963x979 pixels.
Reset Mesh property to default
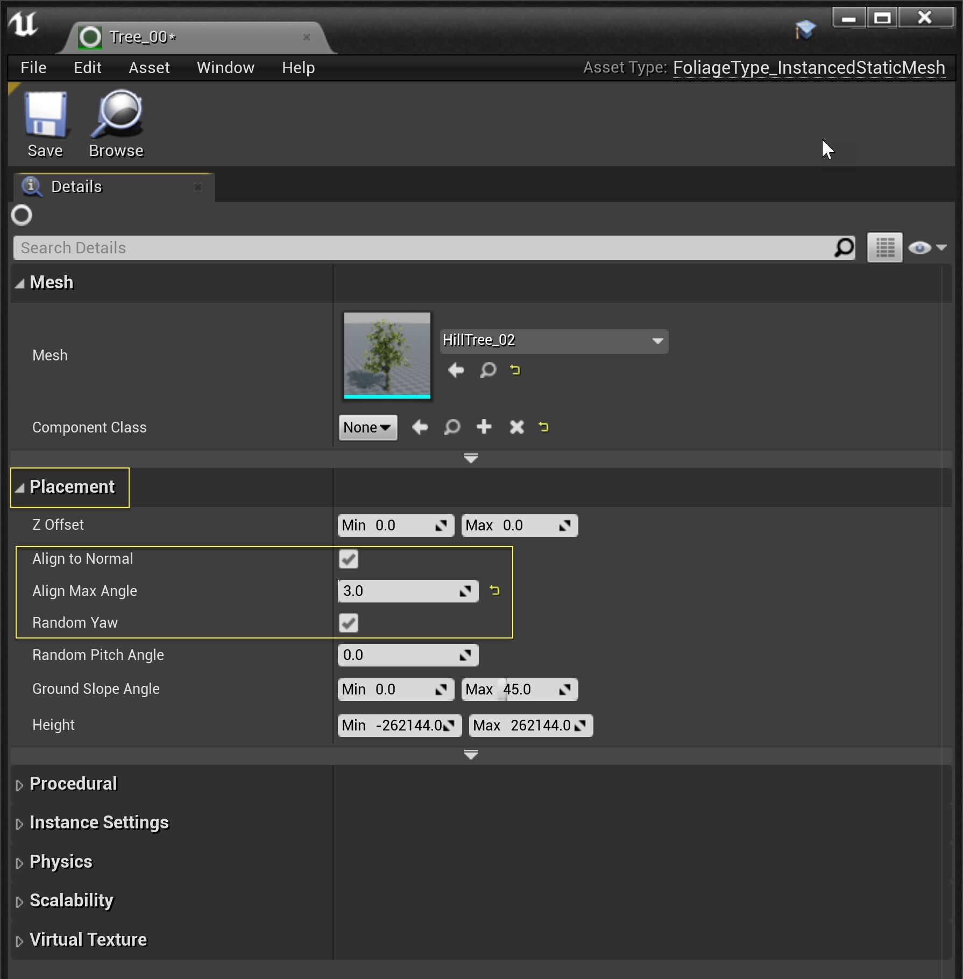coord(515,370)
